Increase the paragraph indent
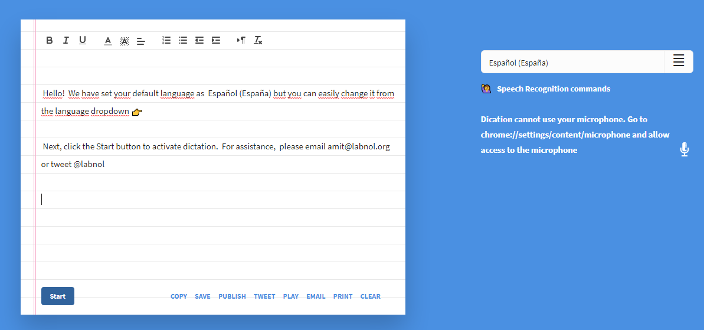The image size is (704, 330). click(x=216, y=40)
